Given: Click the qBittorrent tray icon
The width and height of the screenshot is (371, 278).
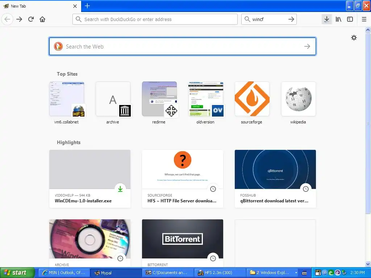Looking at the screenshot, I should click(x=325, y=273).
